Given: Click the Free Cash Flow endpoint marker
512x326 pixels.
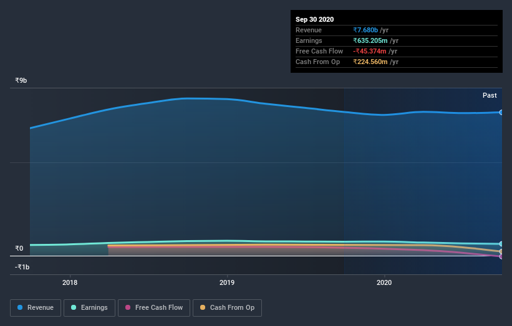Looking at the screenshot, I should 501,256.
